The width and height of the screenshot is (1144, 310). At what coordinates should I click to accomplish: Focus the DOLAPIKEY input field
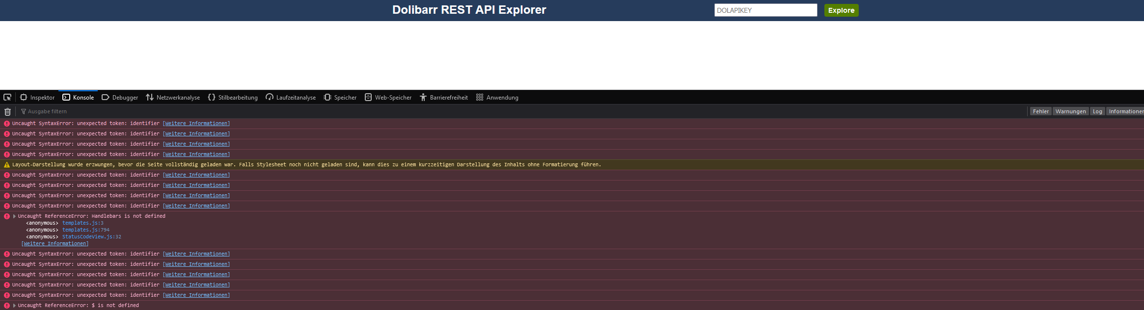765,10
